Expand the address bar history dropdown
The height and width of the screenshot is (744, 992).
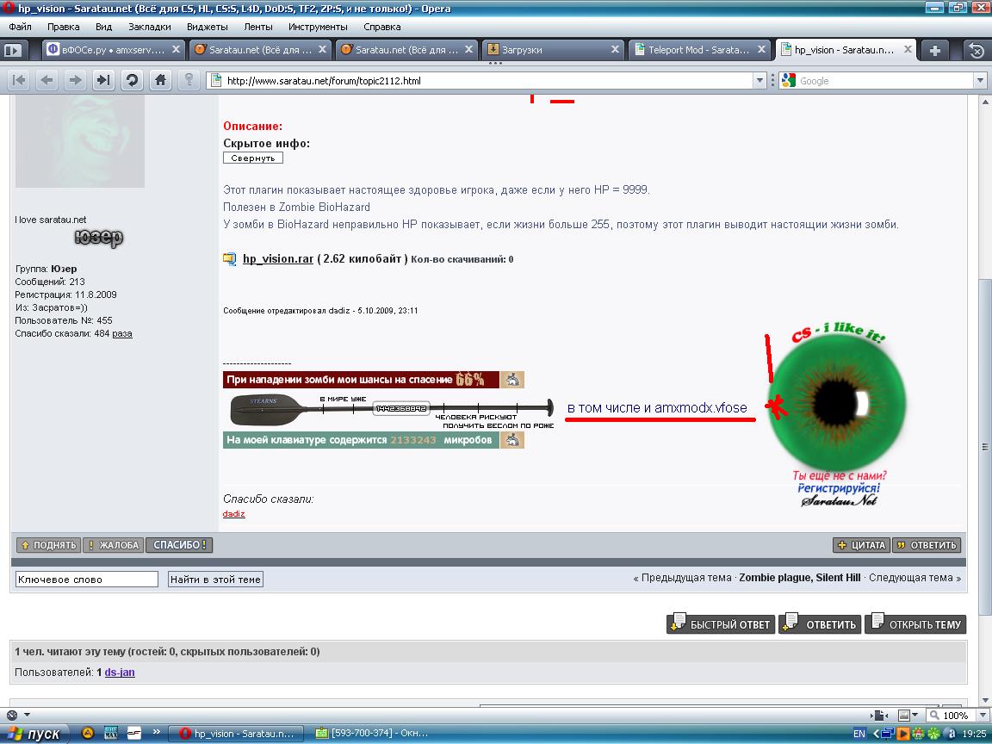pos(759,80)
